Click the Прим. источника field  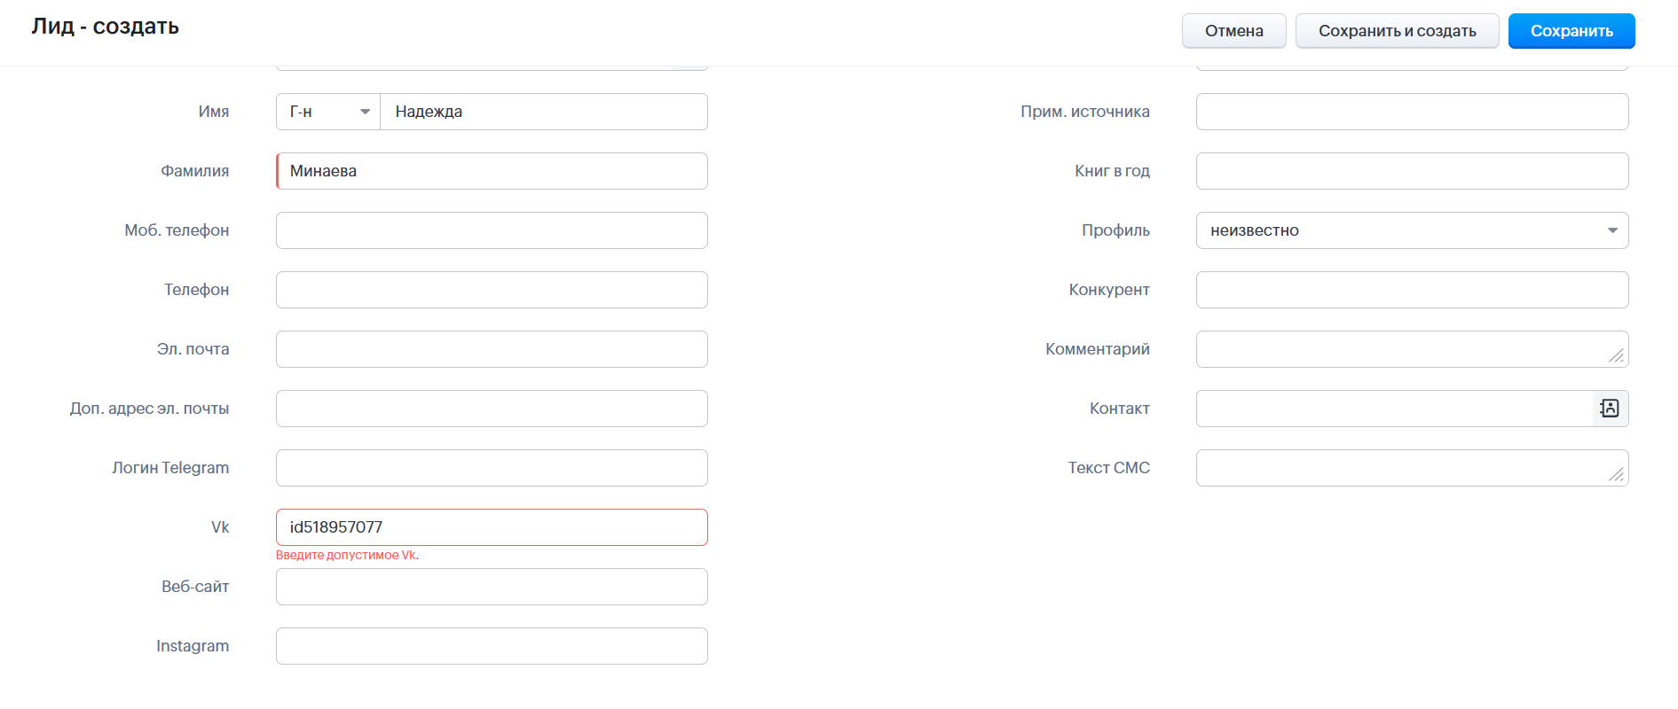[1412, 112]
